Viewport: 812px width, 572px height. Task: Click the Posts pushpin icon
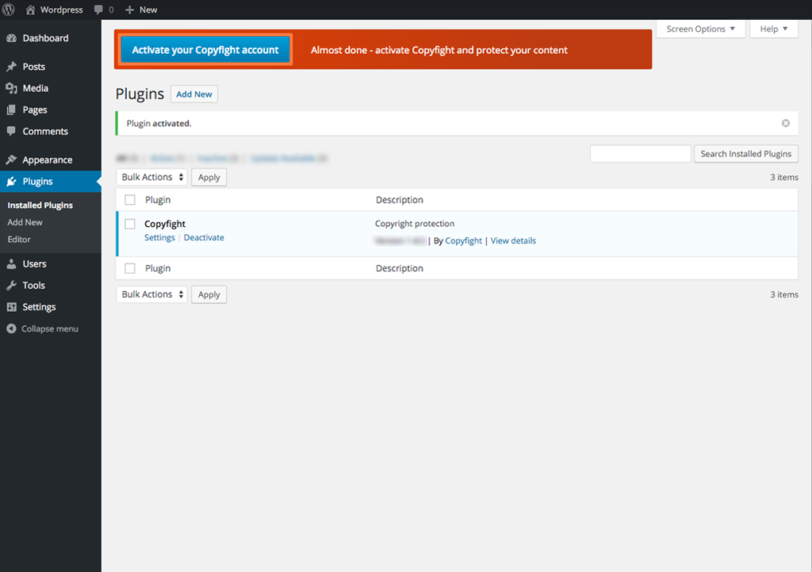11,67
